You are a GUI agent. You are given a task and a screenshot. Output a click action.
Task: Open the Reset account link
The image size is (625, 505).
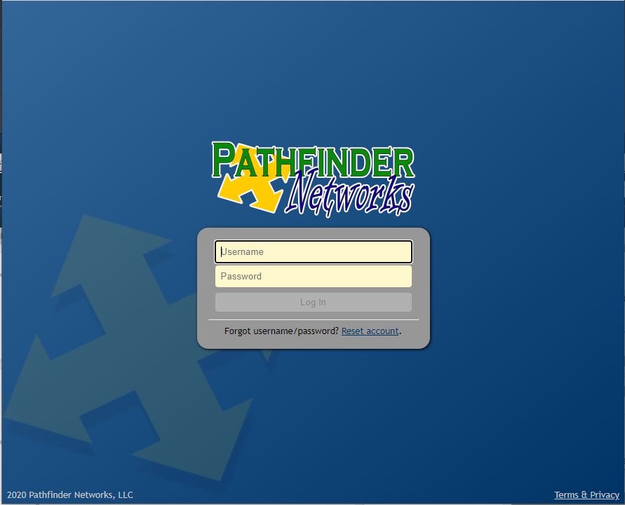[370, 331]
